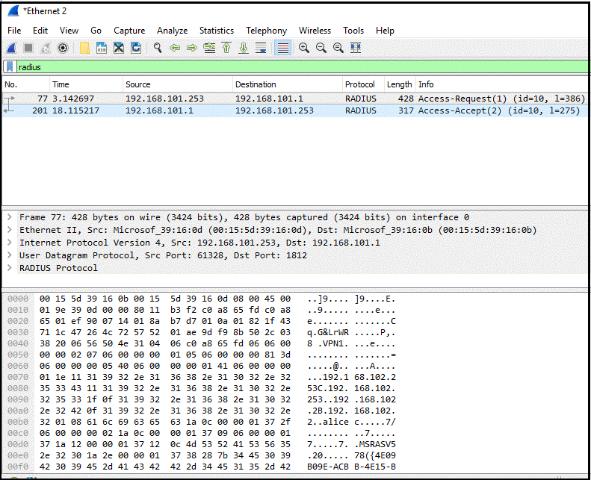Restart the current capture
The width and height of the screenshot is (591, 480).
(x=46, y=48)
